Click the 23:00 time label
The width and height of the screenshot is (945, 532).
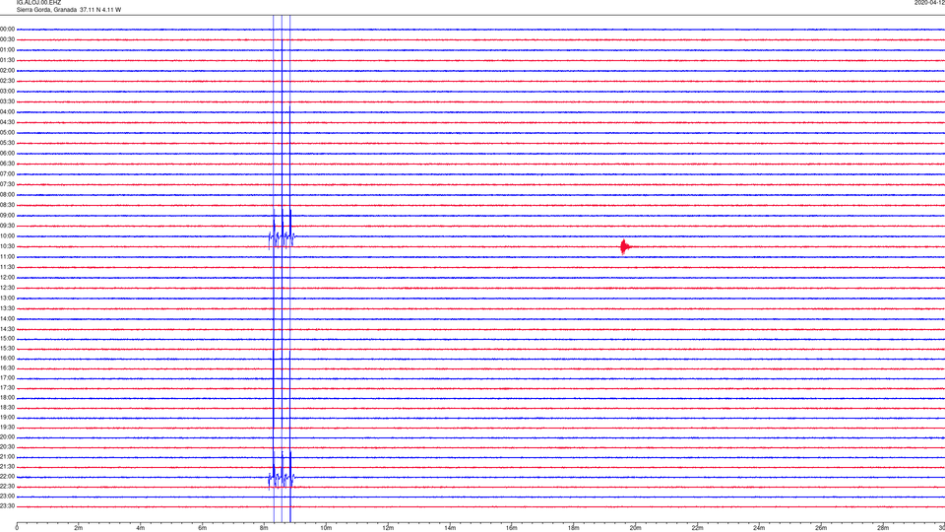[x=7, y=497]
